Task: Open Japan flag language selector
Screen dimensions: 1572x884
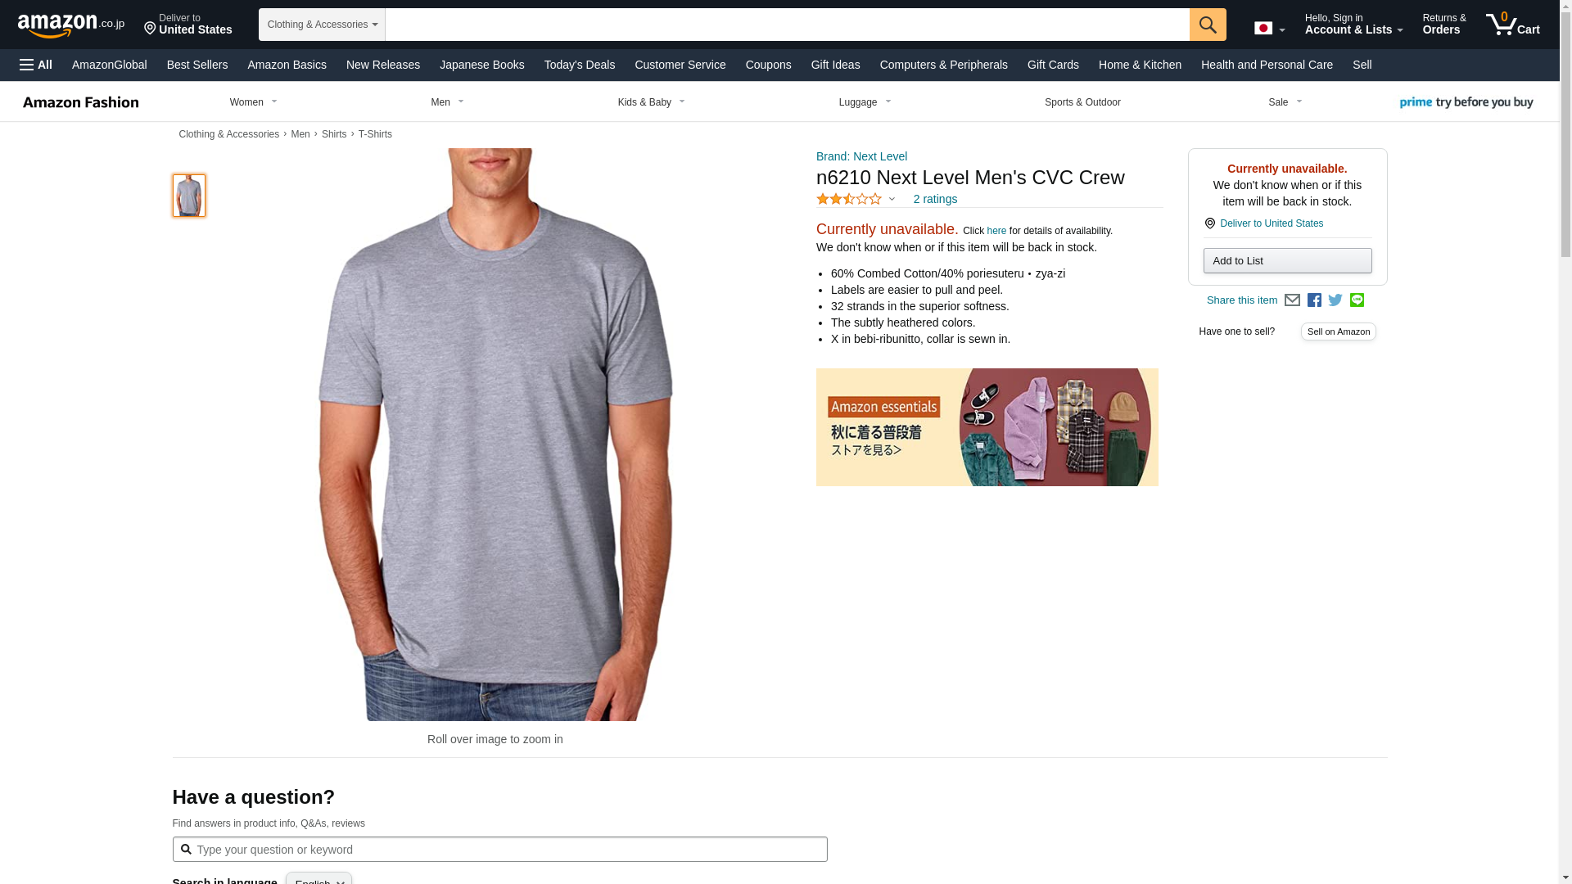Action: pyautogui.click(x=1269, y=28)
